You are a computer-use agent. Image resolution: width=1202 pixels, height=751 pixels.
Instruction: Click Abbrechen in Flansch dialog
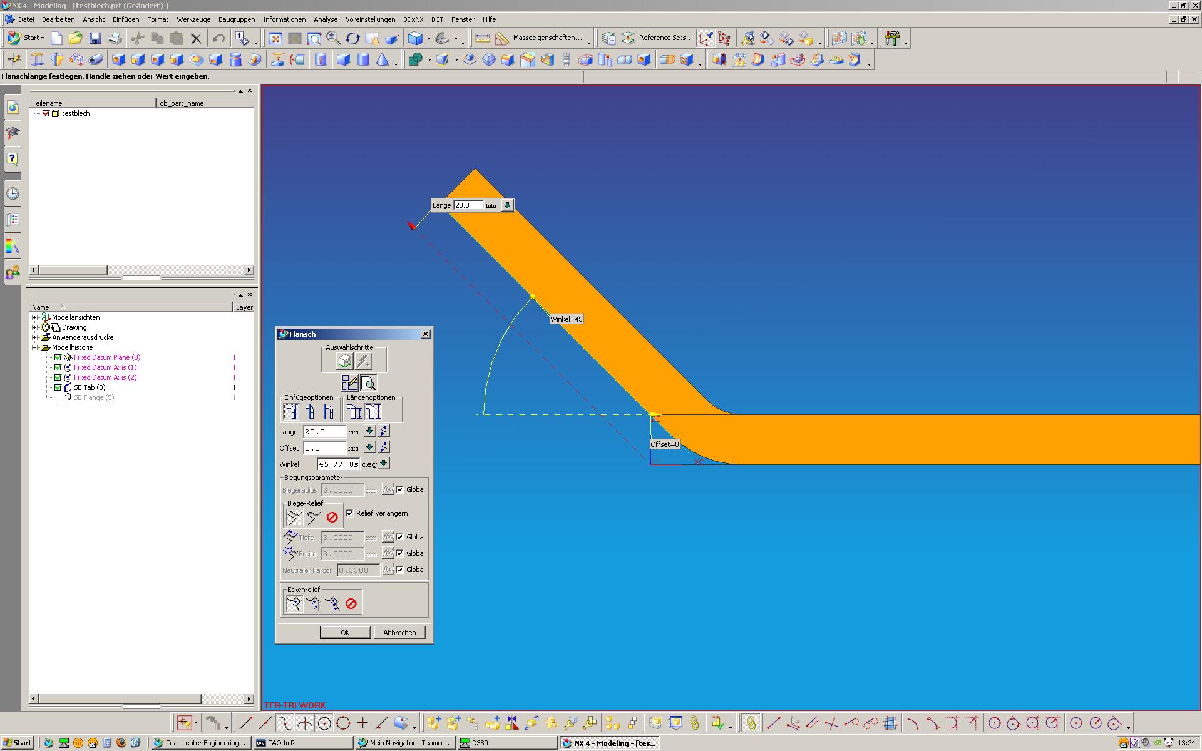click(399, 633)
